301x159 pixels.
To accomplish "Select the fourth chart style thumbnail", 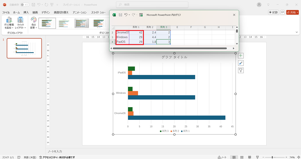I will click(x=98, y=23).
